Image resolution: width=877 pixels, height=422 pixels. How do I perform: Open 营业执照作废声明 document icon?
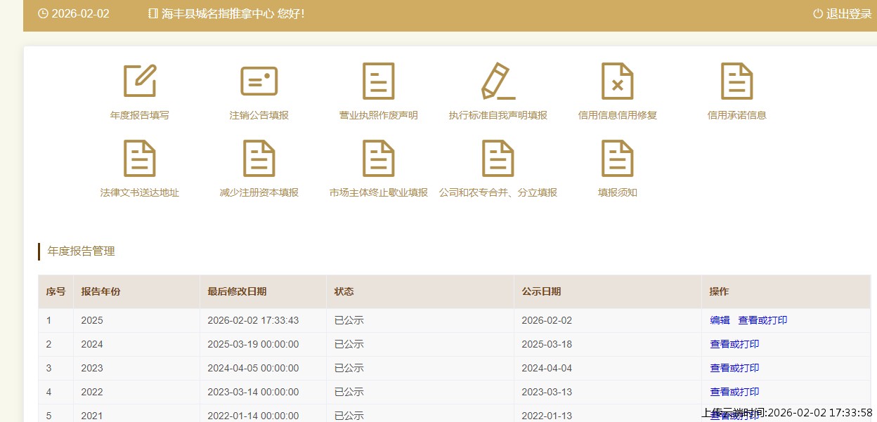click(378, 81)
